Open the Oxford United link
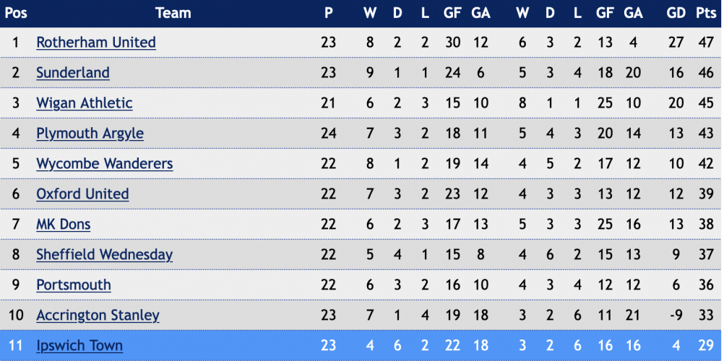The height and width of the screenshot is (361, 724). pos(82,194)
